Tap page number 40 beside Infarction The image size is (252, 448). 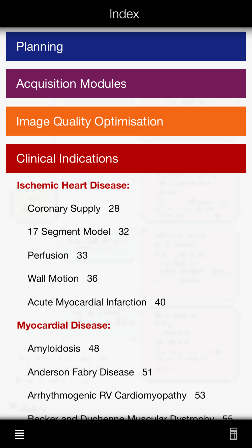point(160,302)
